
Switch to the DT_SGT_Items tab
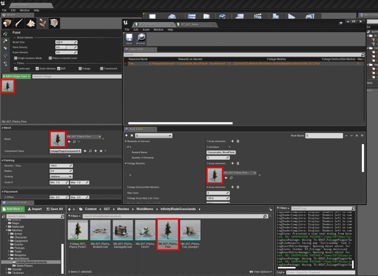tap(189, 24)
